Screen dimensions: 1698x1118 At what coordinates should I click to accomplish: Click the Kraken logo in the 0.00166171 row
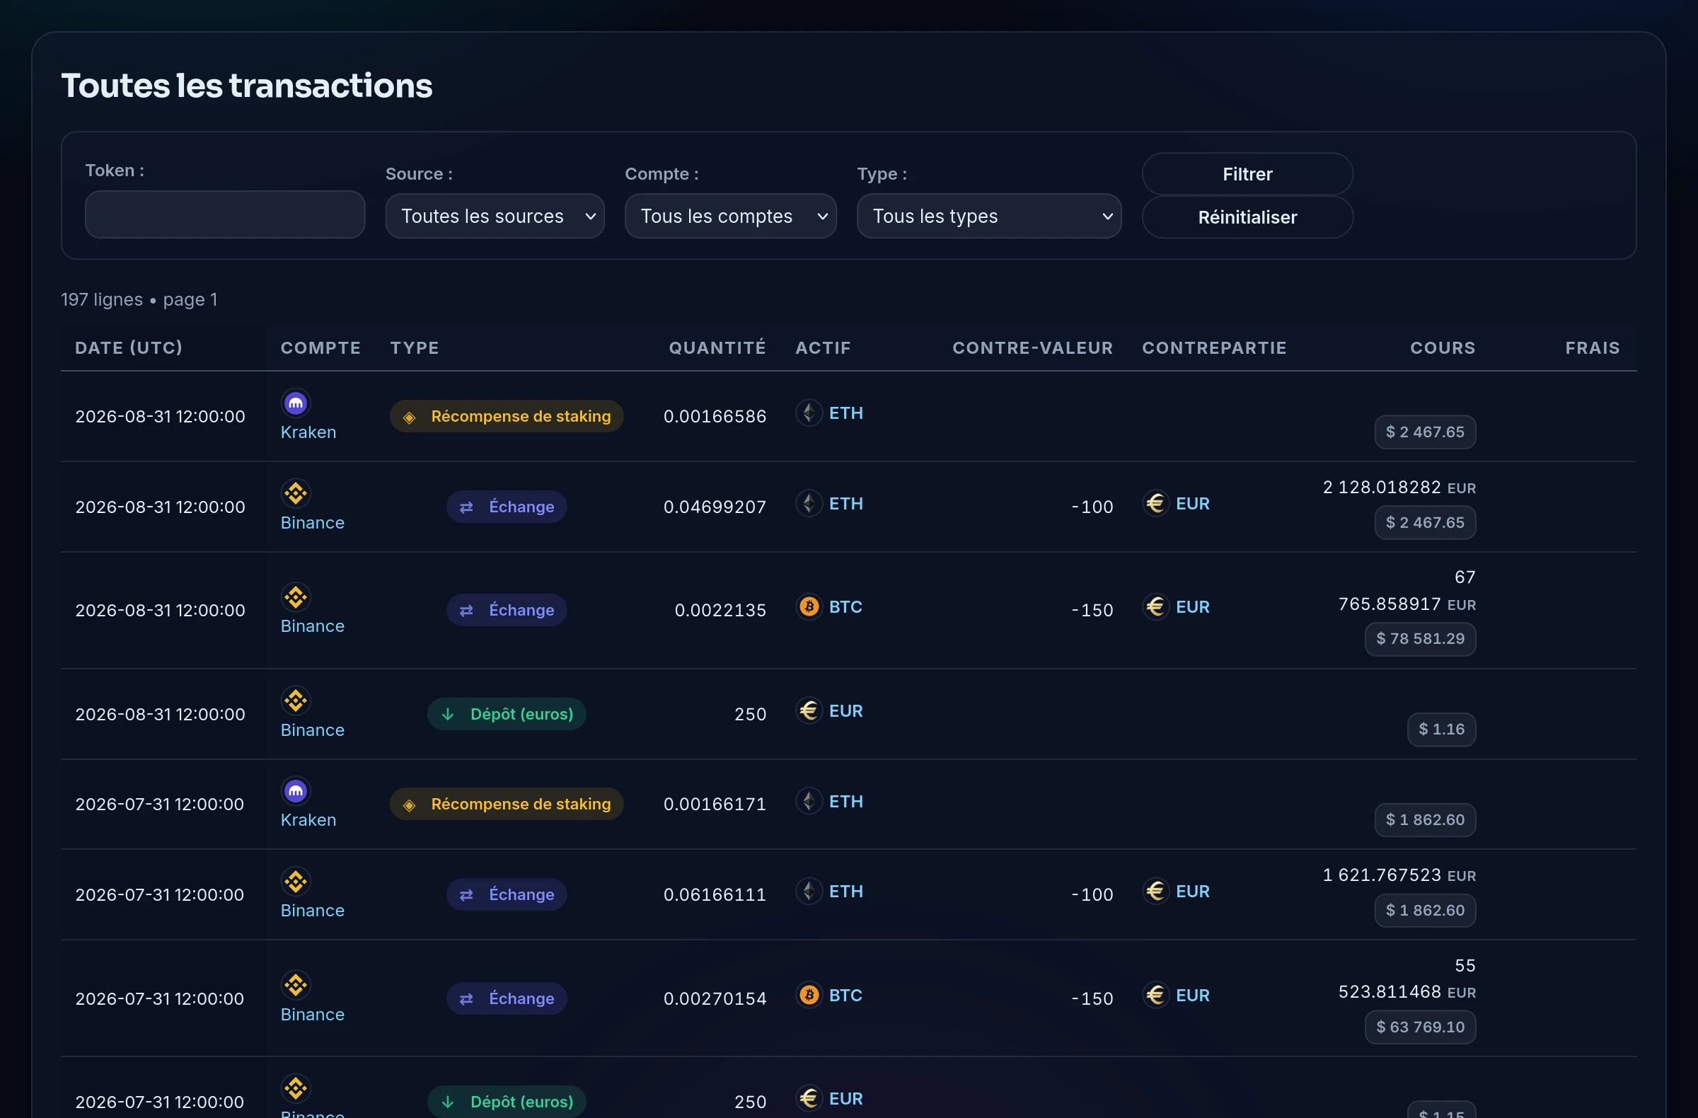point(295,790)
